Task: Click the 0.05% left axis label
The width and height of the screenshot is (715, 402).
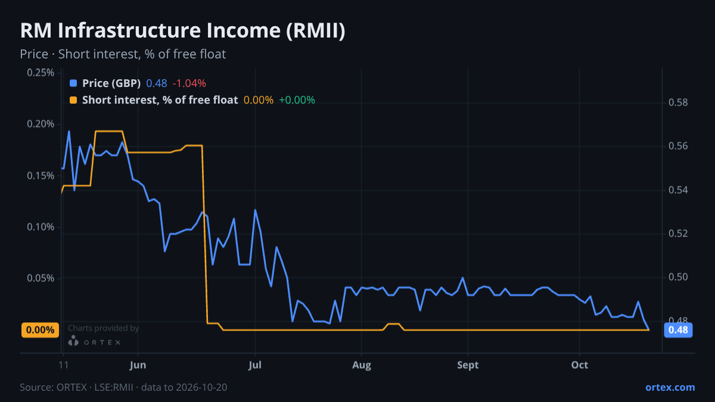Action: point(41,278)
